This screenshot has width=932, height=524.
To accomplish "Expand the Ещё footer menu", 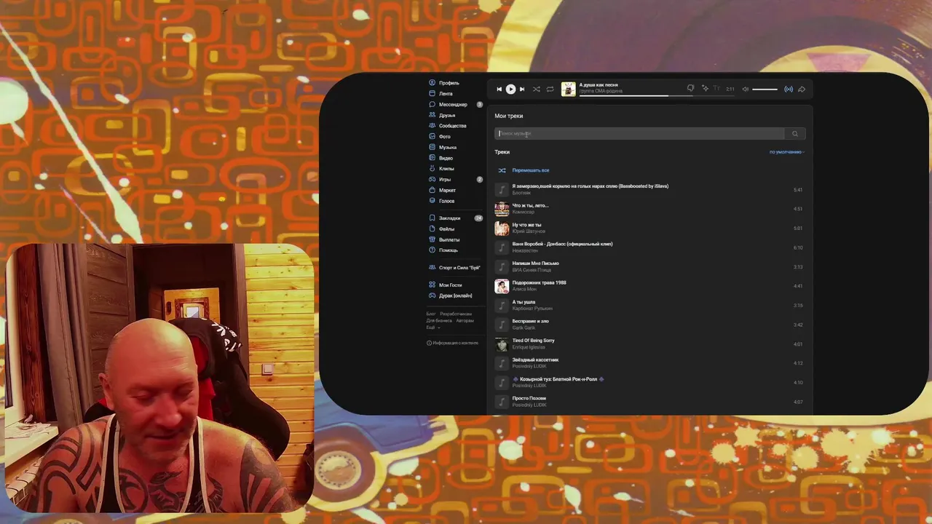I will (x=433, y=327).
